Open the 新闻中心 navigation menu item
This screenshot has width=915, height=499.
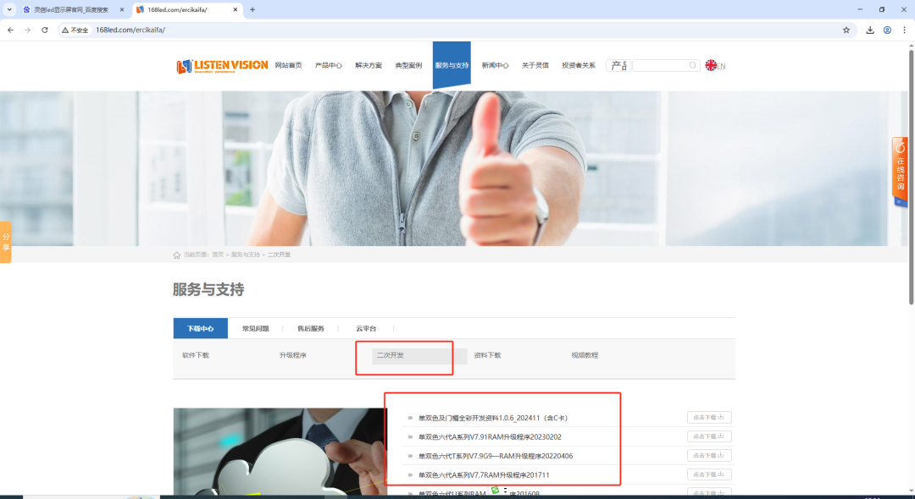coord(495,65)
